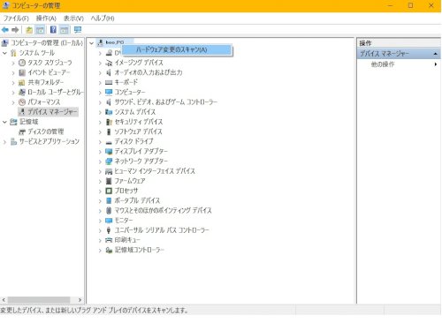442x323 pixels.
Task: Click the イベント ビューアー icon
Action: [x=22, y=72]
